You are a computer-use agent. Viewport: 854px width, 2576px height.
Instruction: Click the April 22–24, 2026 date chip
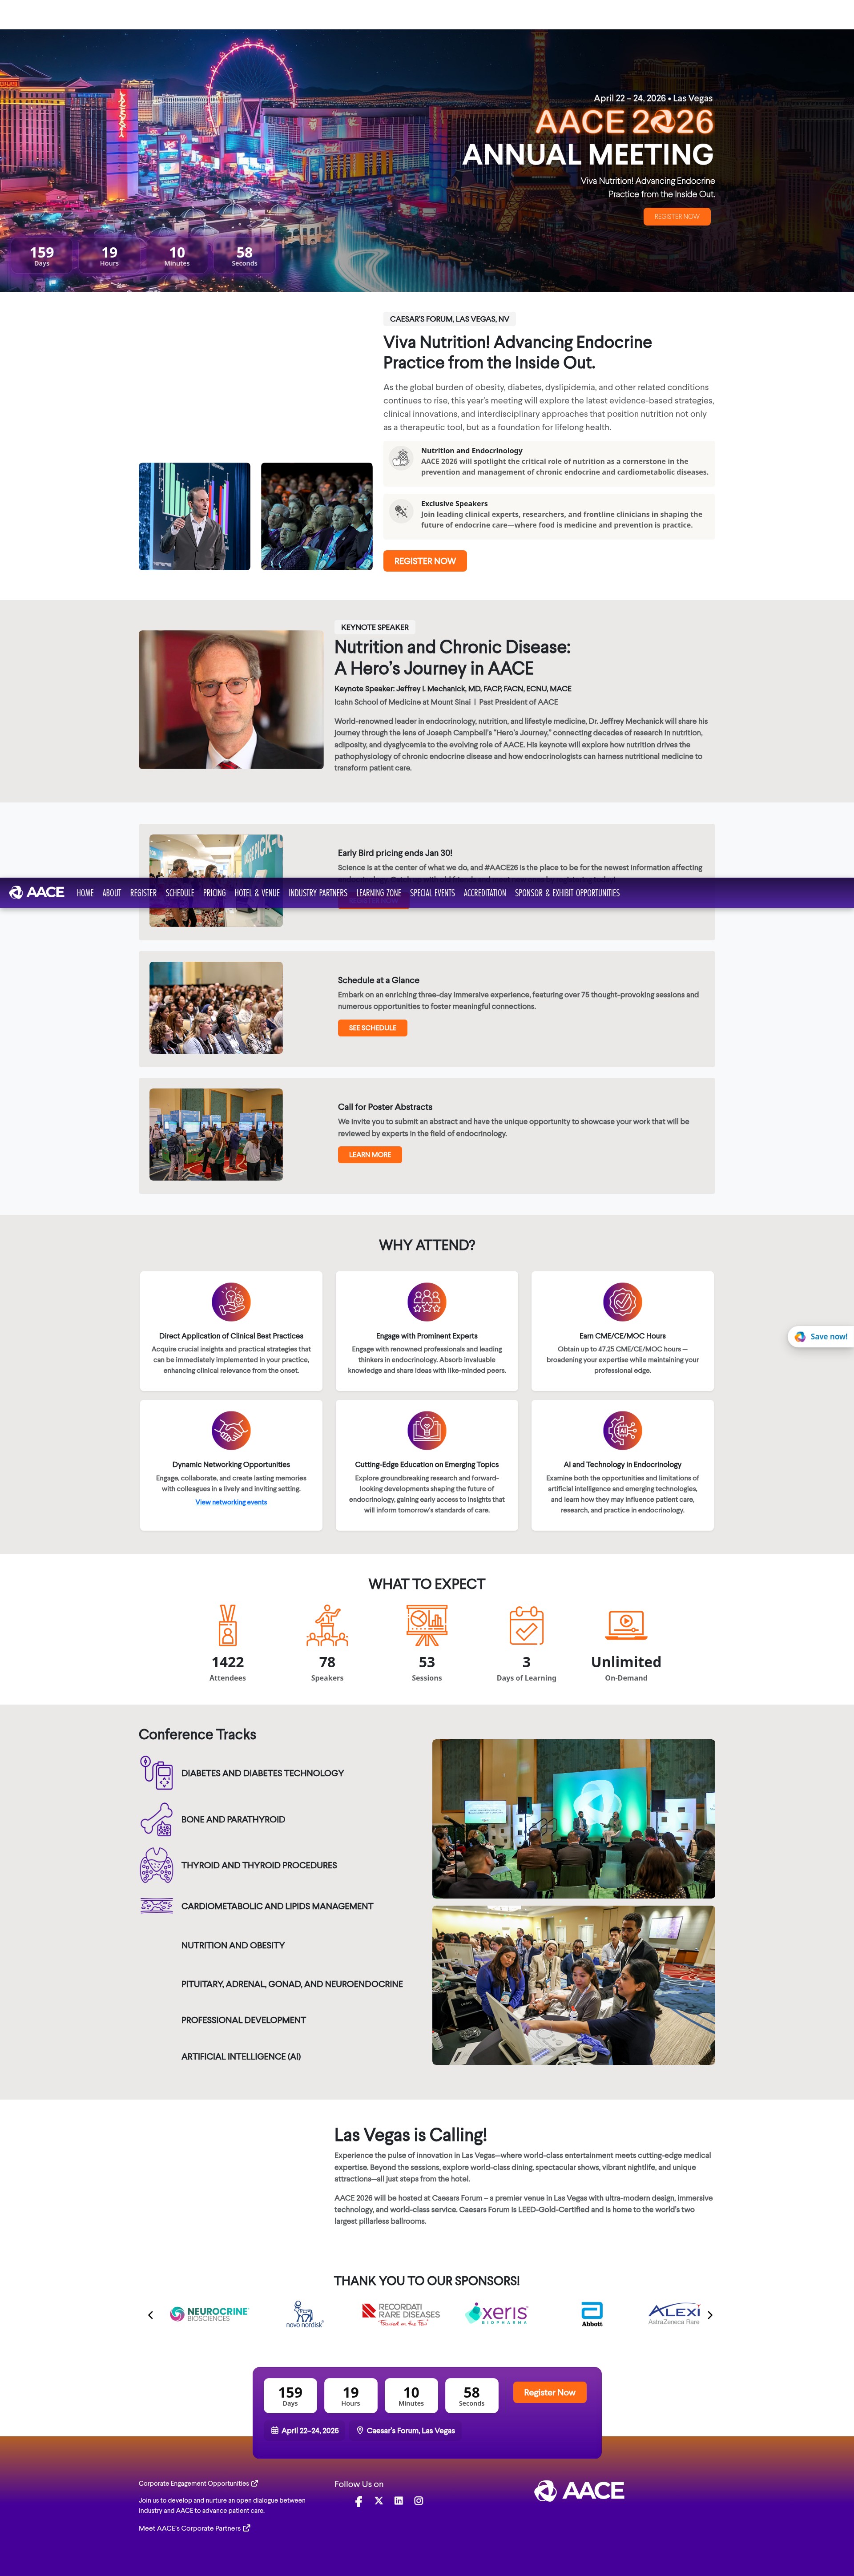tap(305, 2430)
